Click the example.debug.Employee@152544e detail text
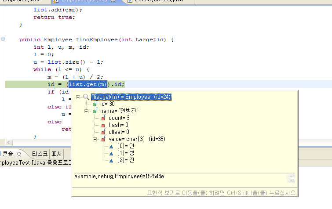 [x=119, y=177]
